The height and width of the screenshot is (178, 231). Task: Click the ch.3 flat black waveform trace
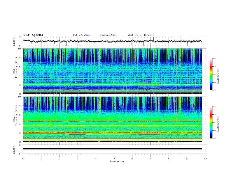[x=112, y=149]
